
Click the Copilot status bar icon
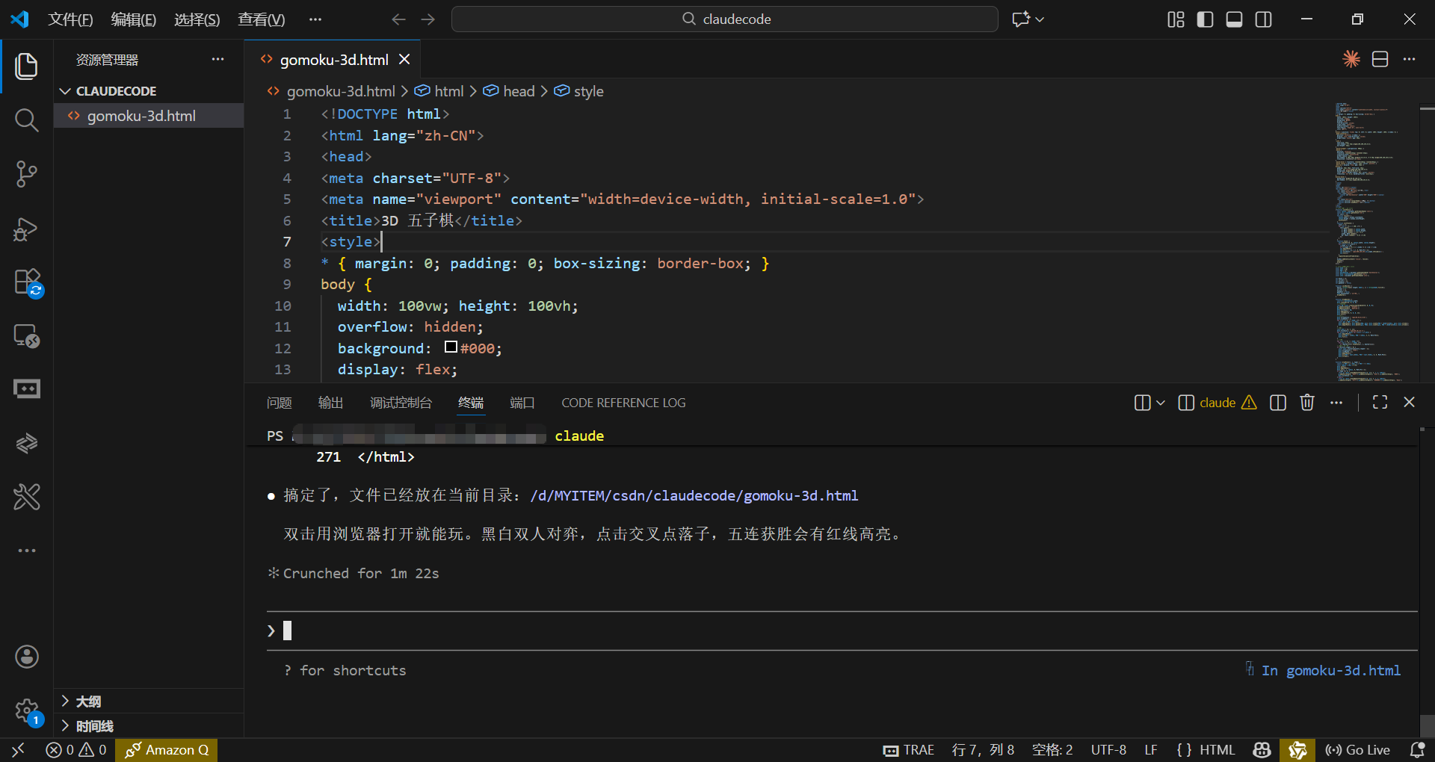pyautogui.click(x=1262, y=750)
